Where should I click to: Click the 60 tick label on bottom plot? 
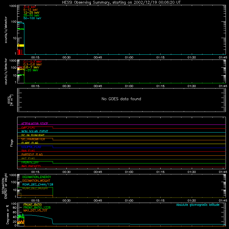[15, 212]
